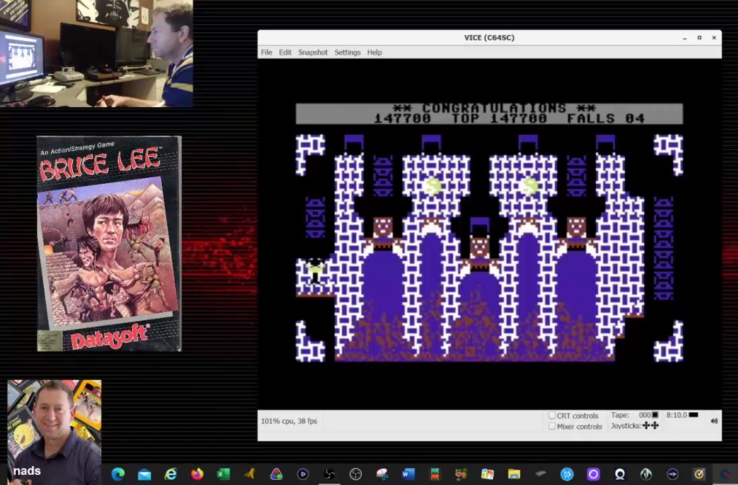This screenshot has width=738, height=485.
Task: Click the tape motor status indicator
Action: coord(655,415)
